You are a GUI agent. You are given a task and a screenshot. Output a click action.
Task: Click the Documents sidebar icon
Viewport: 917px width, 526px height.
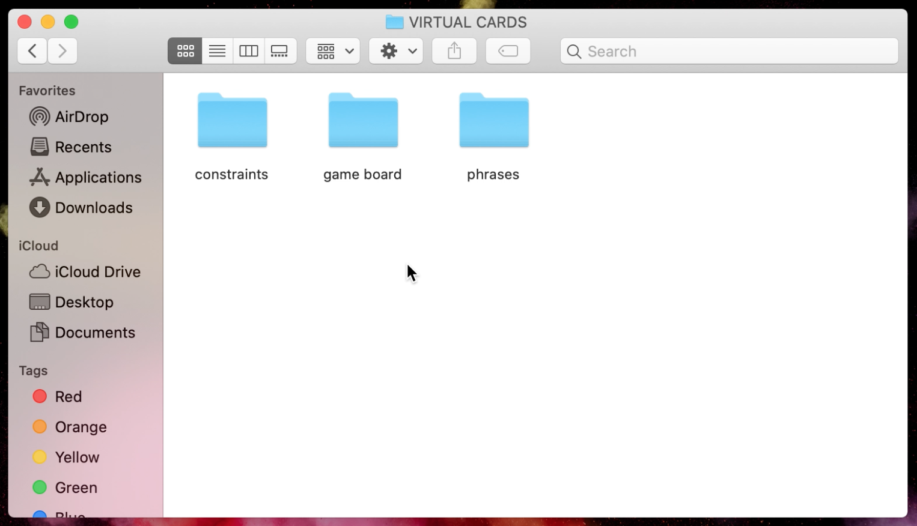pos(40,332)
